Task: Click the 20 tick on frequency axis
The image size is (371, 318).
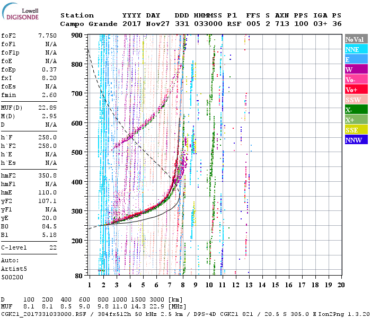Action: (339, 285)
